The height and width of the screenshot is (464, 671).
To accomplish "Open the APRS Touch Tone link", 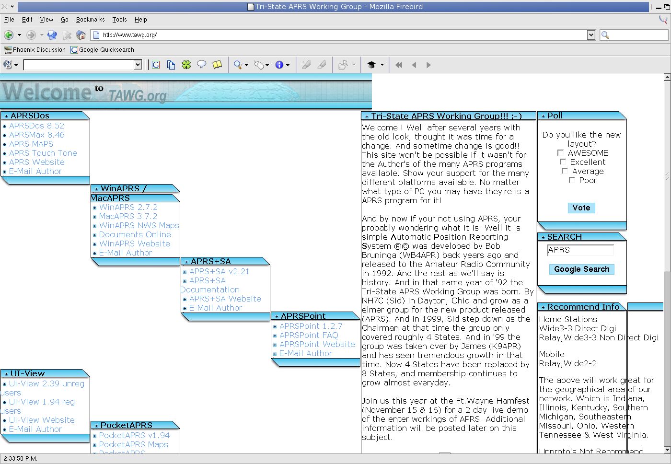I will pyautogui.click(x=43, y=153).
